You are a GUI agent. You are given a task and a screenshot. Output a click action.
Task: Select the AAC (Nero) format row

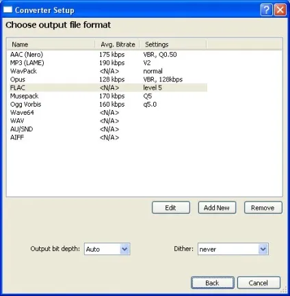(108, 55)
